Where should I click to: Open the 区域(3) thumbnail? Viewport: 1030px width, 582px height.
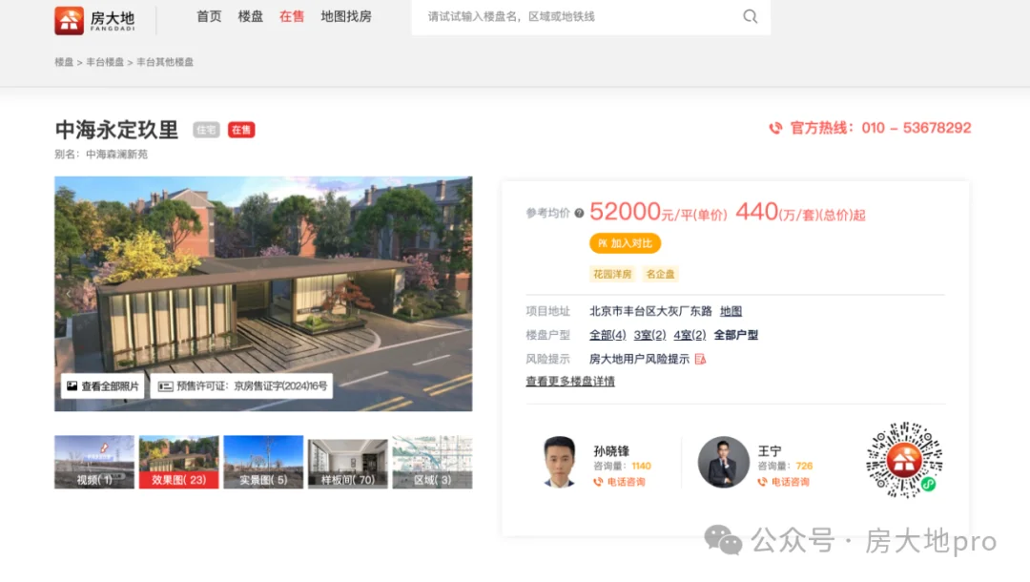pos(432,462)
